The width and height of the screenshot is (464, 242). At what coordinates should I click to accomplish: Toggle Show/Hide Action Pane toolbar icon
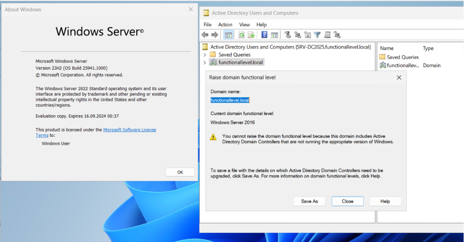click(274, 35)
